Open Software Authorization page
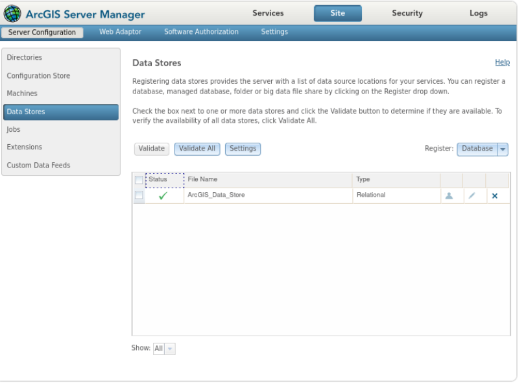This screenshot has height=383, width=526. (201, 32)
